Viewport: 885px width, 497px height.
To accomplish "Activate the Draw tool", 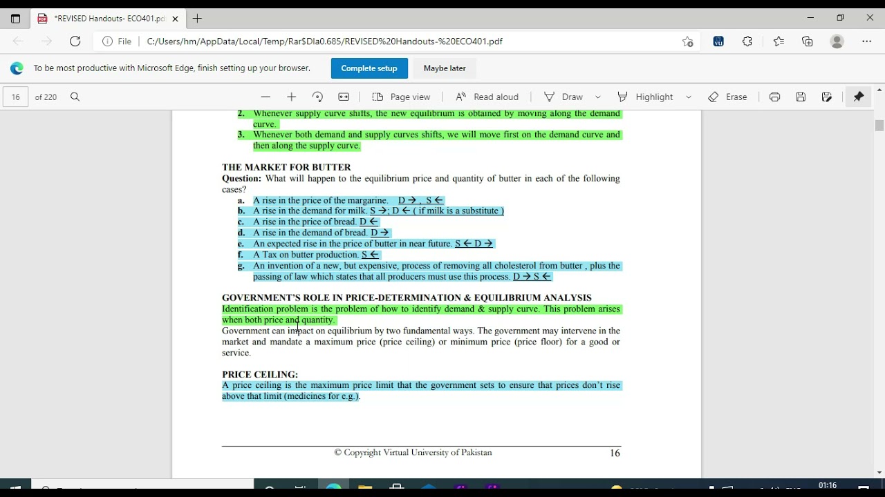I will tap(563, 97).
